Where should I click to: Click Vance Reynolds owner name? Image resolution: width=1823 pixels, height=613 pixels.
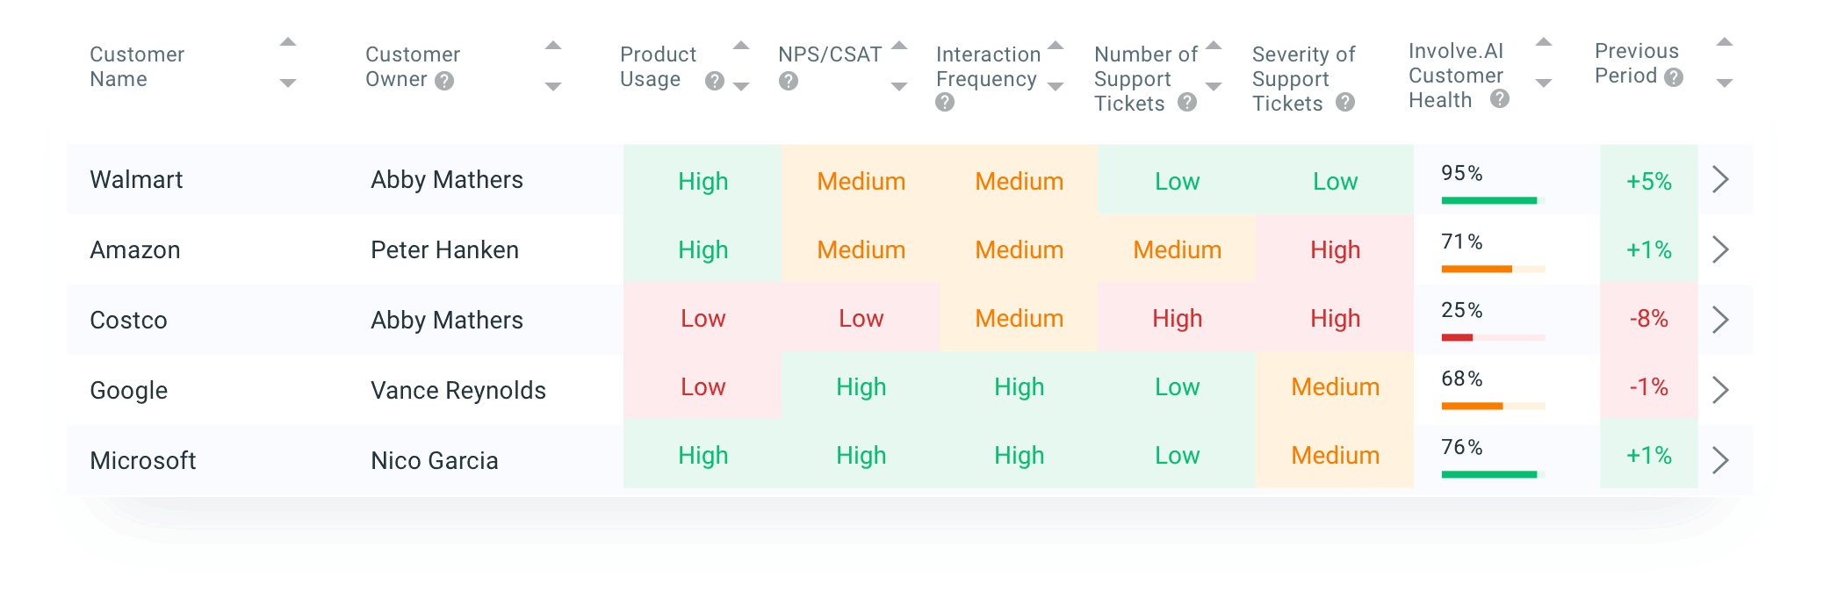[x=458, y=391]
